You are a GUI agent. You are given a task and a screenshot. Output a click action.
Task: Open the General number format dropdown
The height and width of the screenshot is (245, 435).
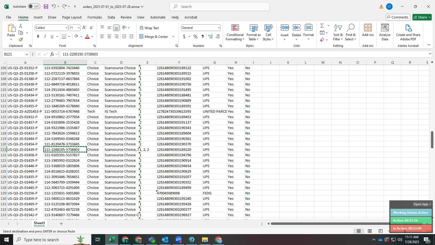219,28
